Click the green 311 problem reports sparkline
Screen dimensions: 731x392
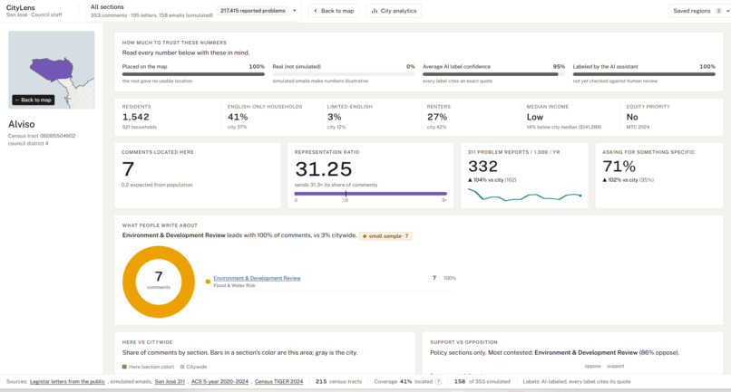524,195
